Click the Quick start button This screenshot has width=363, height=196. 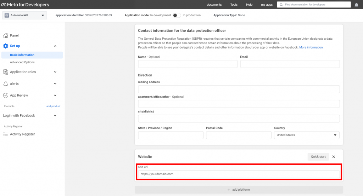pos(318,157)
